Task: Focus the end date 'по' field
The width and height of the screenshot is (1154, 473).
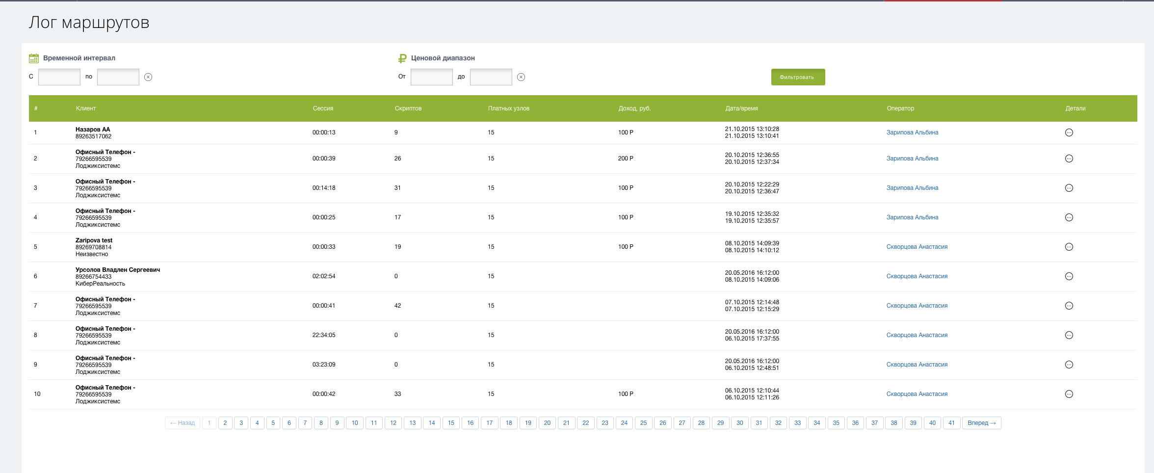Action: click(118, 77)
